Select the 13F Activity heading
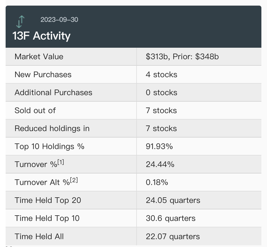The height and width of the screenshot is (247, 267). point(42,36)
